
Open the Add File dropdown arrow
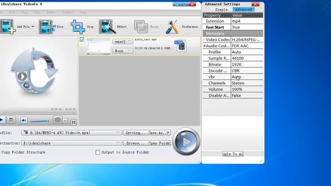pos(33,26)
